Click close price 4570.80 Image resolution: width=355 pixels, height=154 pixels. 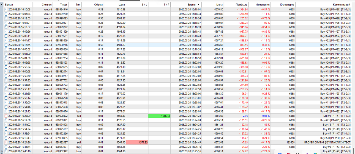(x=219, y=9)
